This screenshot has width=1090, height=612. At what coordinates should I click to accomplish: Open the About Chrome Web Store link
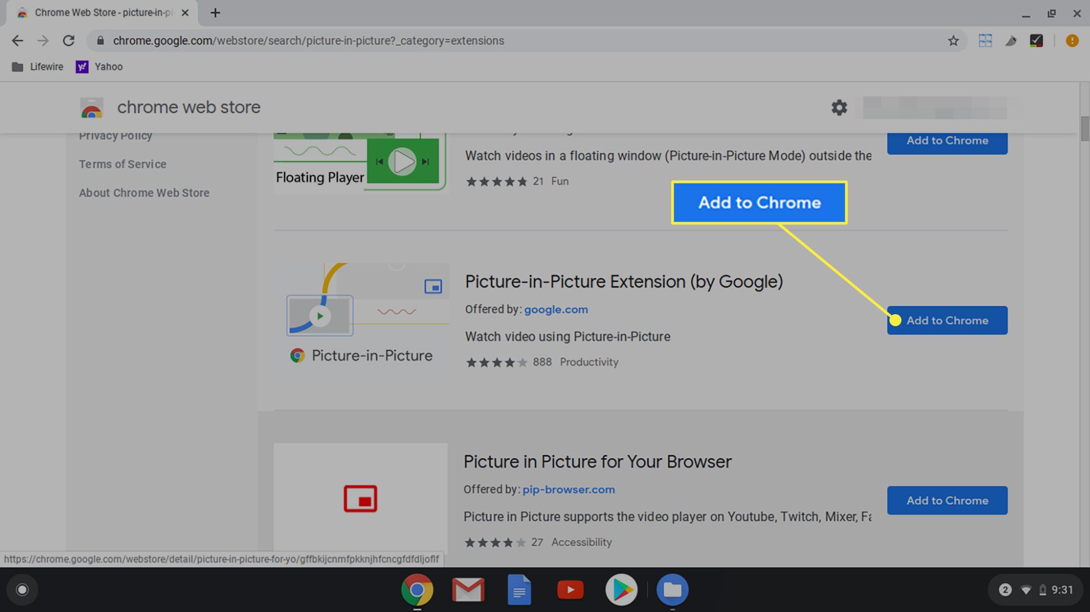pos(144,193)
